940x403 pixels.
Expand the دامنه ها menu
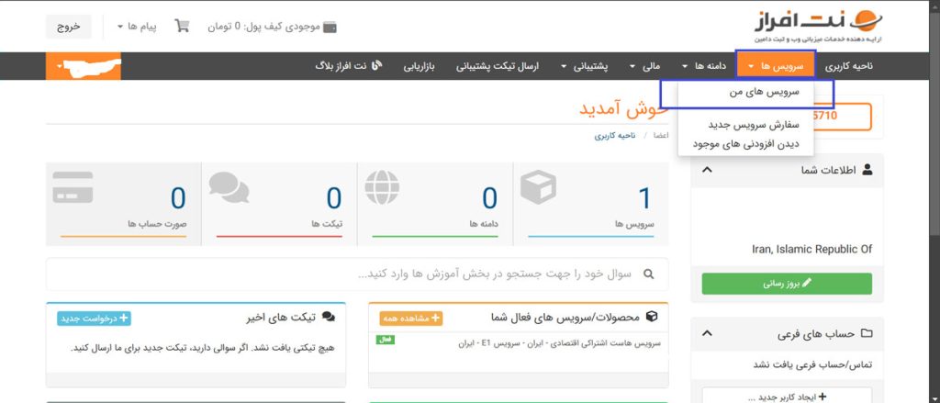click(703, 66)
